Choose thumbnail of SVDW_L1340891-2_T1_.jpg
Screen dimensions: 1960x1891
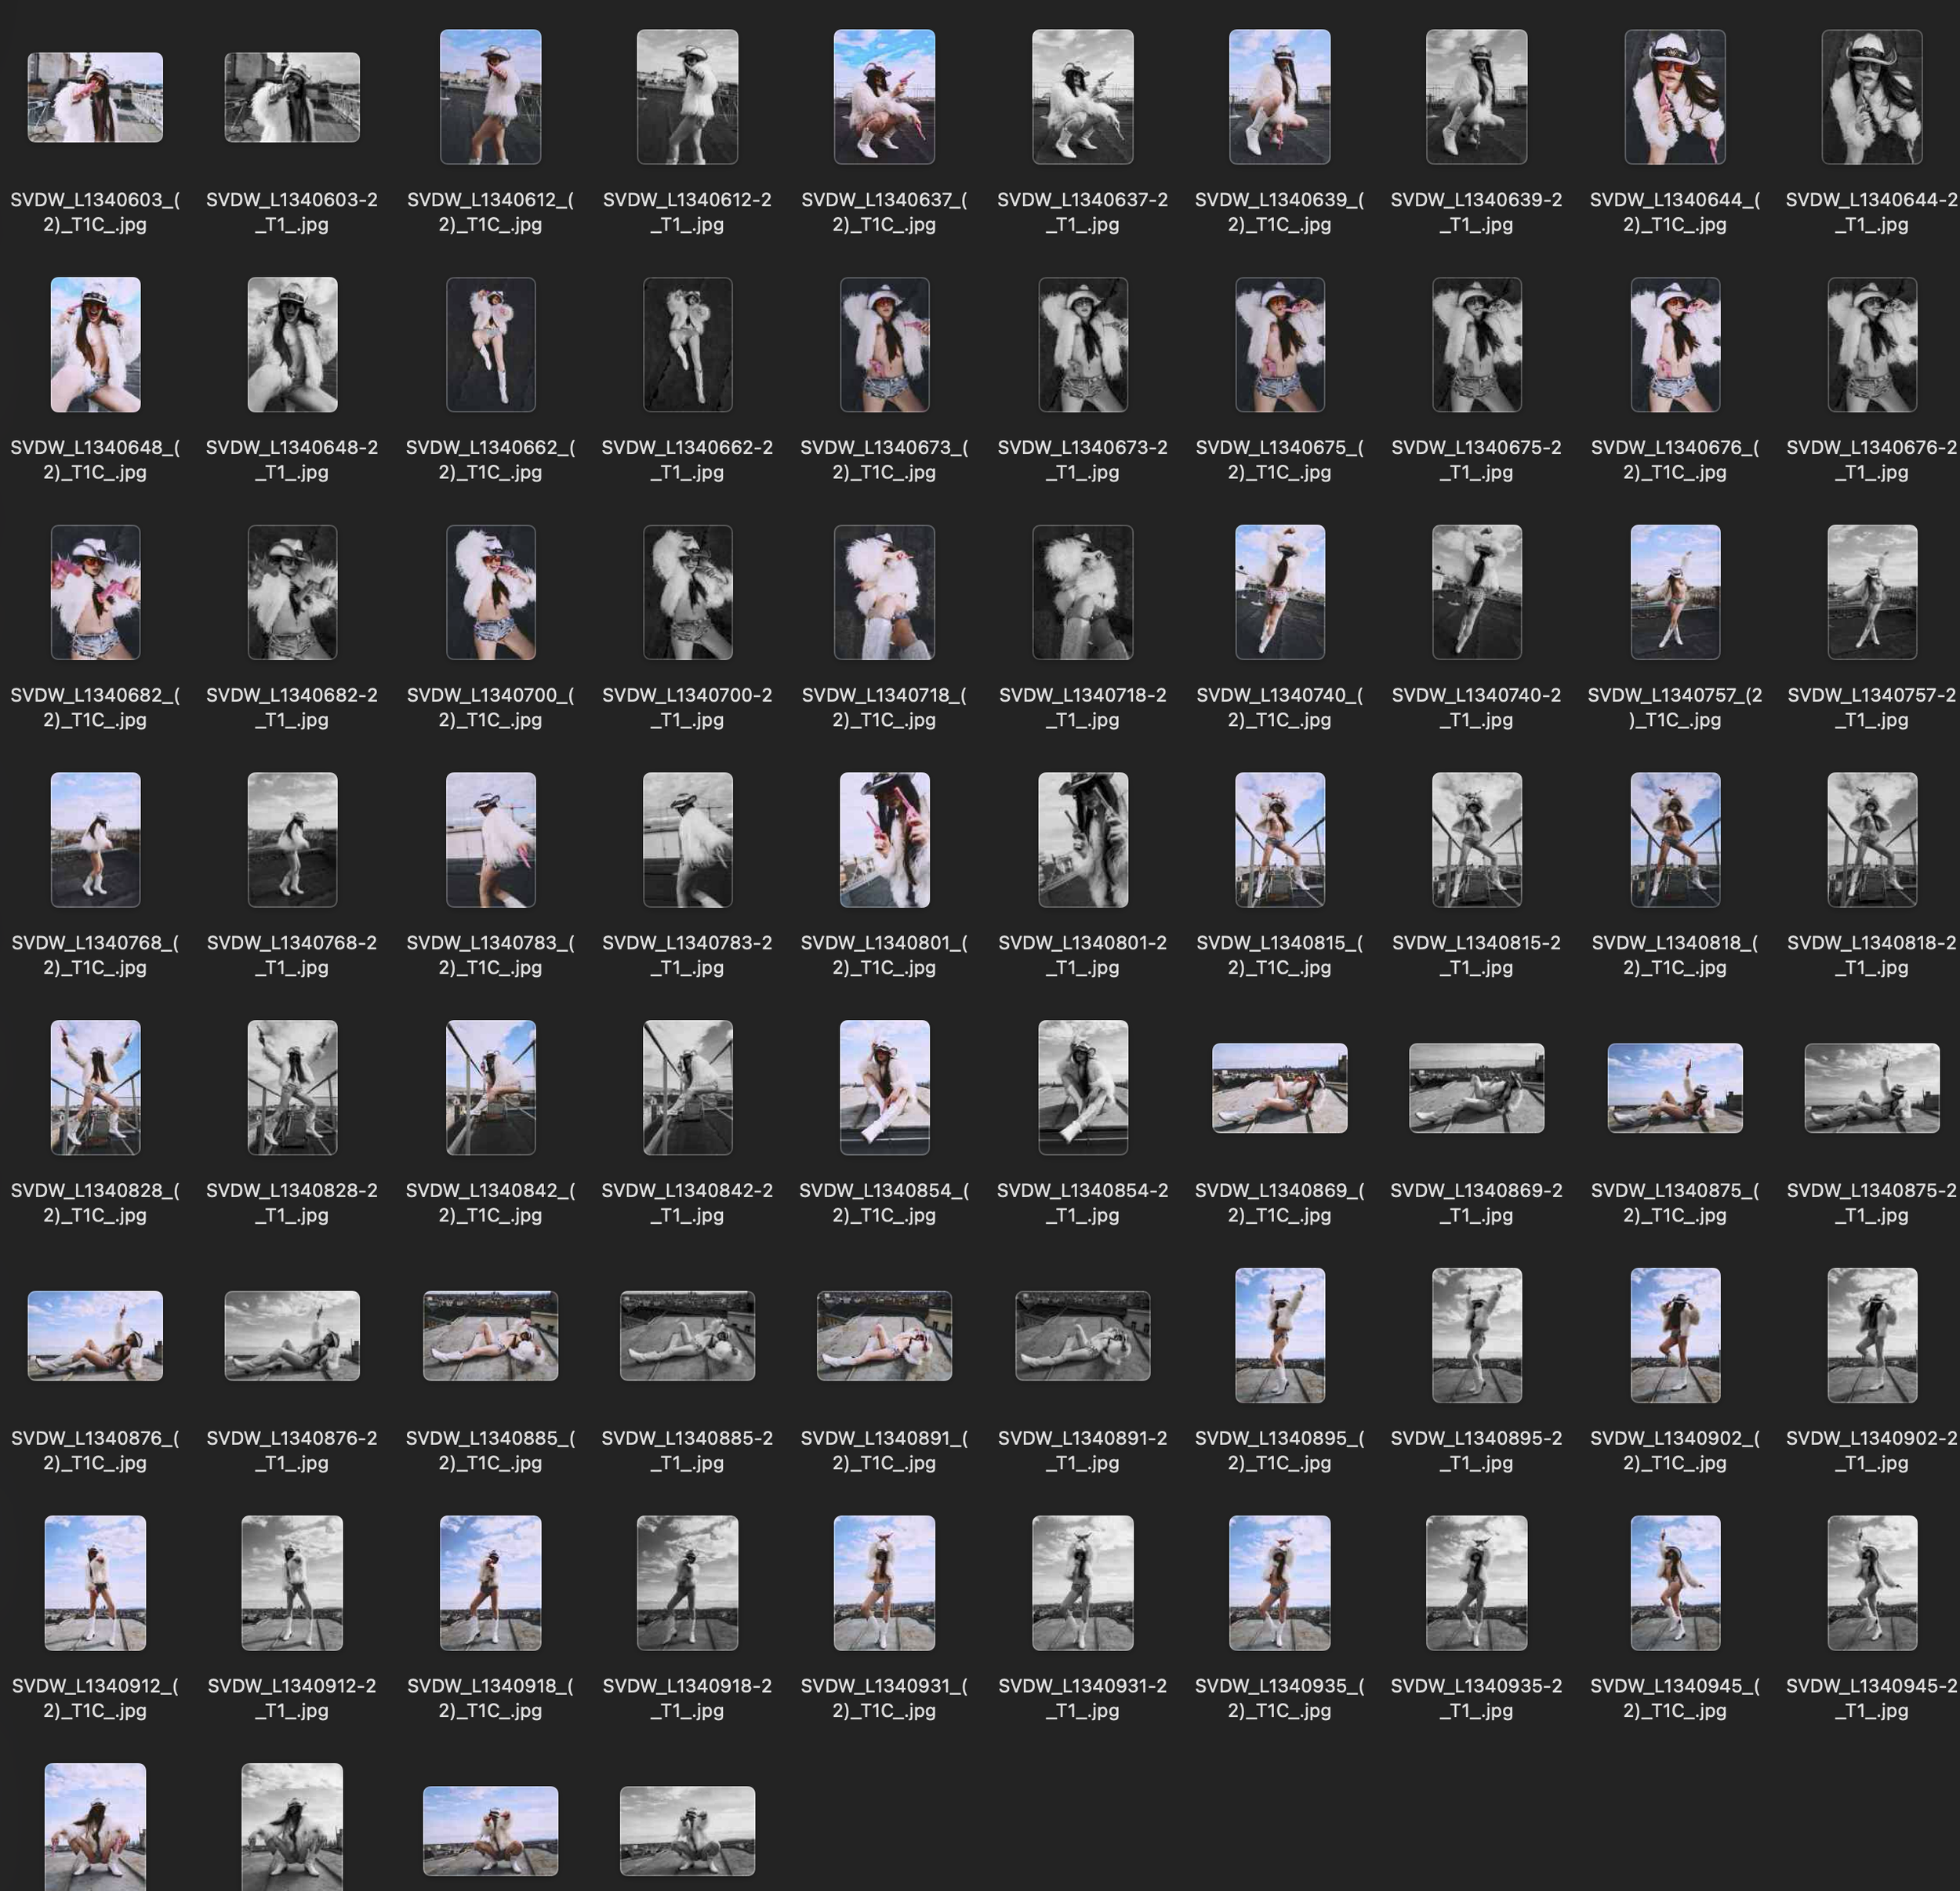tap(1082, 1335)
